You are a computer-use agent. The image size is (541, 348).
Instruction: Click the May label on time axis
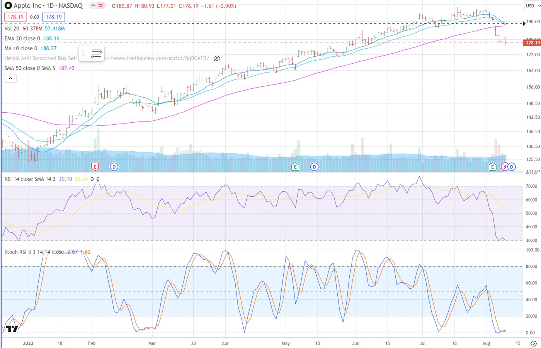click(x=286, y=343)
